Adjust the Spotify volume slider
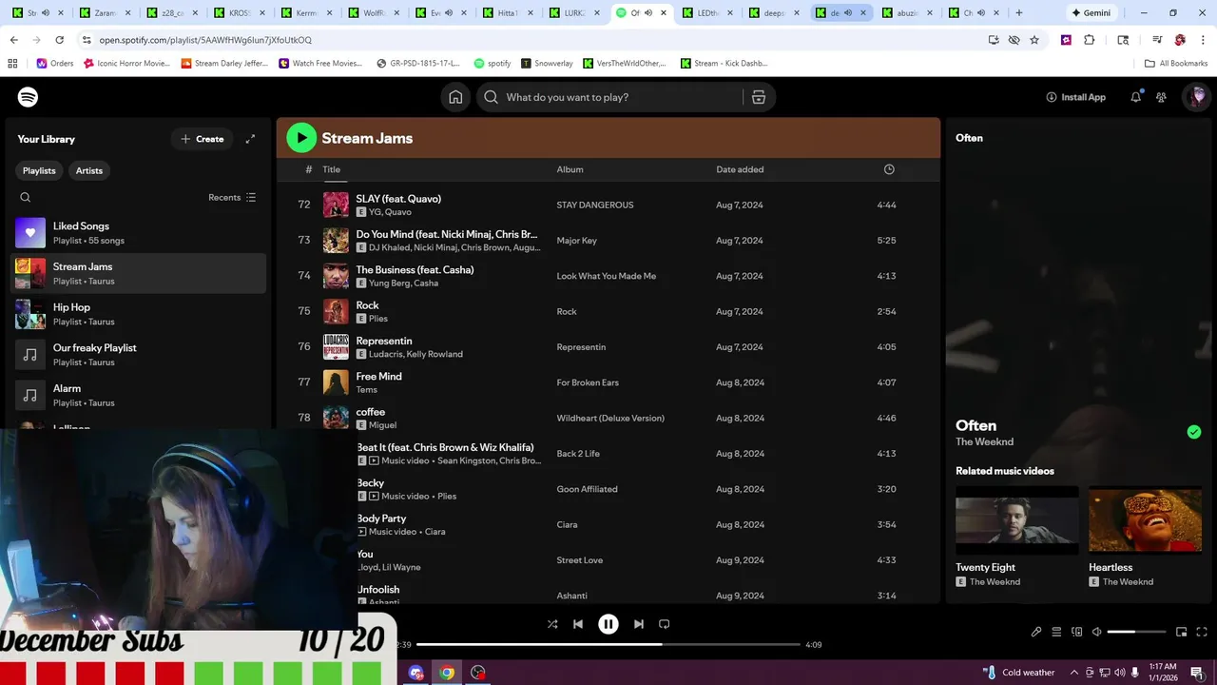This screenshot has height=685, width=1217. 1136,632
